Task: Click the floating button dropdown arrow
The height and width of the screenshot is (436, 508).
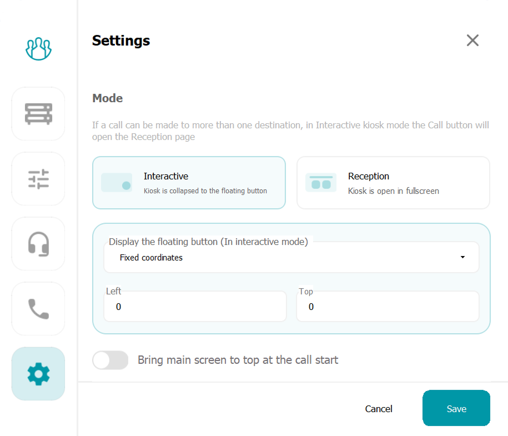Action: [462, 258]
